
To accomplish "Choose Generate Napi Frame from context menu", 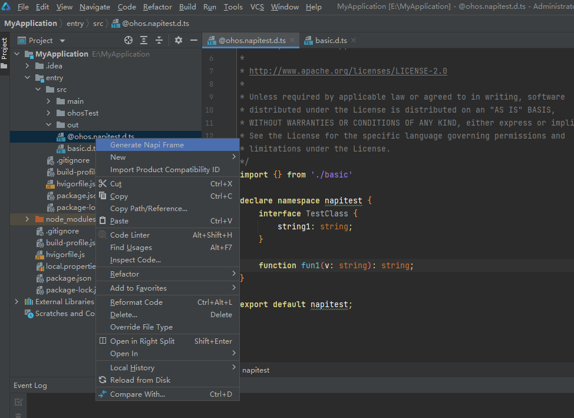I will [147, 145].
